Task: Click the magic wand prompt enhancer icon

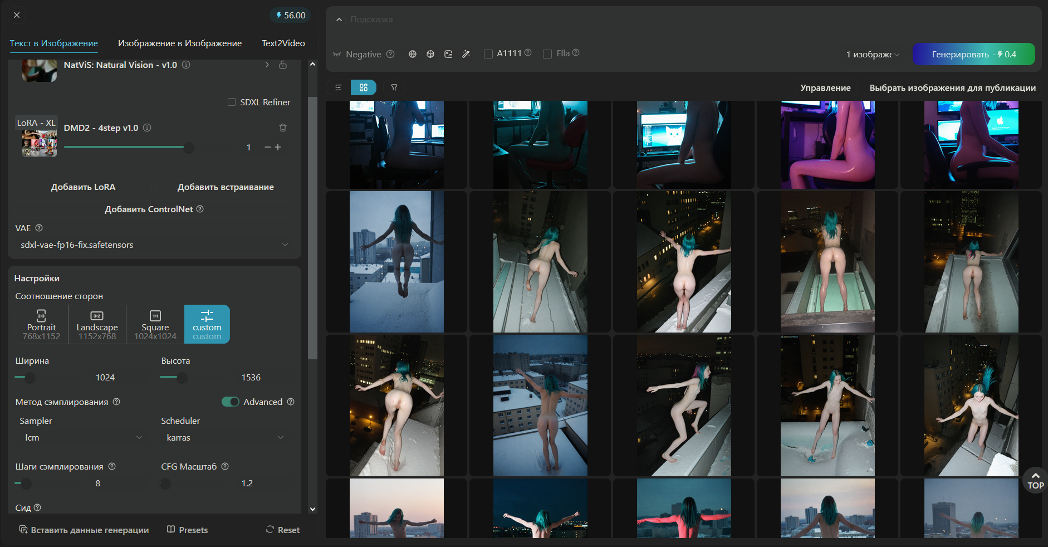Action: (466, 54)
